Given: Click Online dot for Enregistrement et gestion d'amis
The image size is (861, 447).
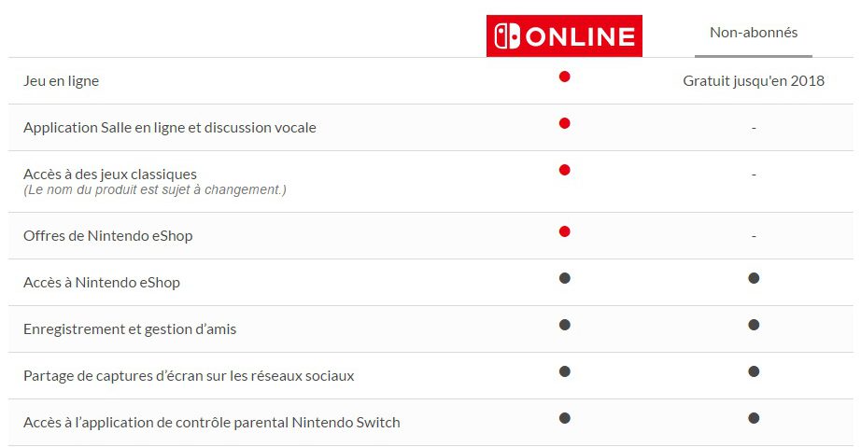Looking at the screenshot, I should 564,325.
